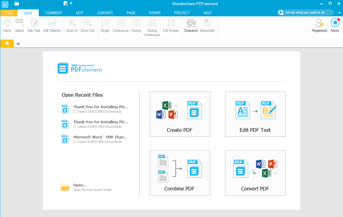The height and width of the screenshot is (217, 343).
Task: Click the Create PDF tile
Action: pos(180,114)
